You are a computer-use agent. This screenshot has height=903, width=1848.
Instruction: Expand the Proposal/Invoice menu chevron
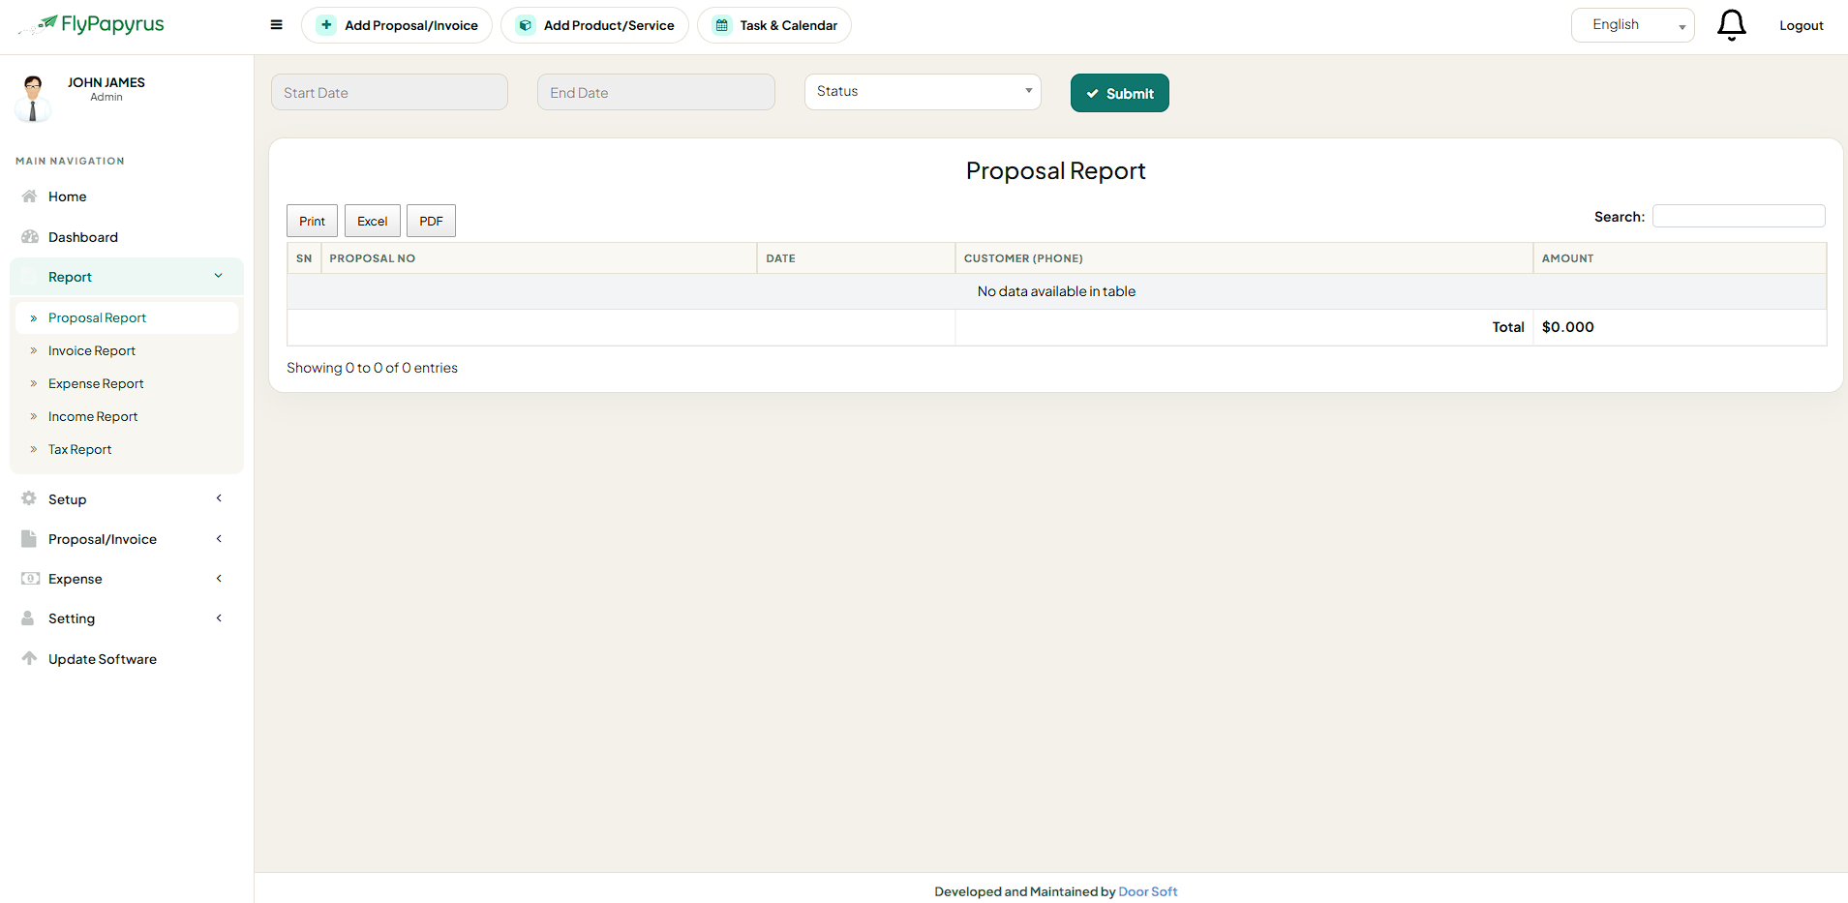(219, 539)
